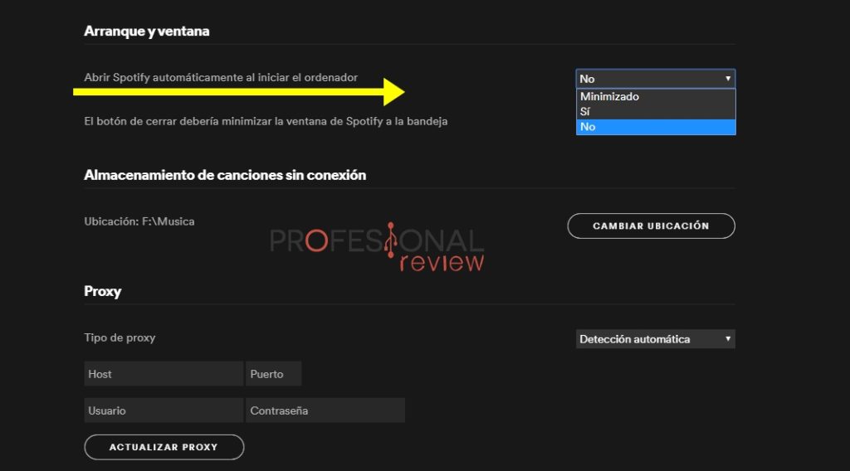850x471 pixels.
Task: Click 'Abrir Spotify automáticamente al iniciar el ordenador' text
Action: [221, 77]
